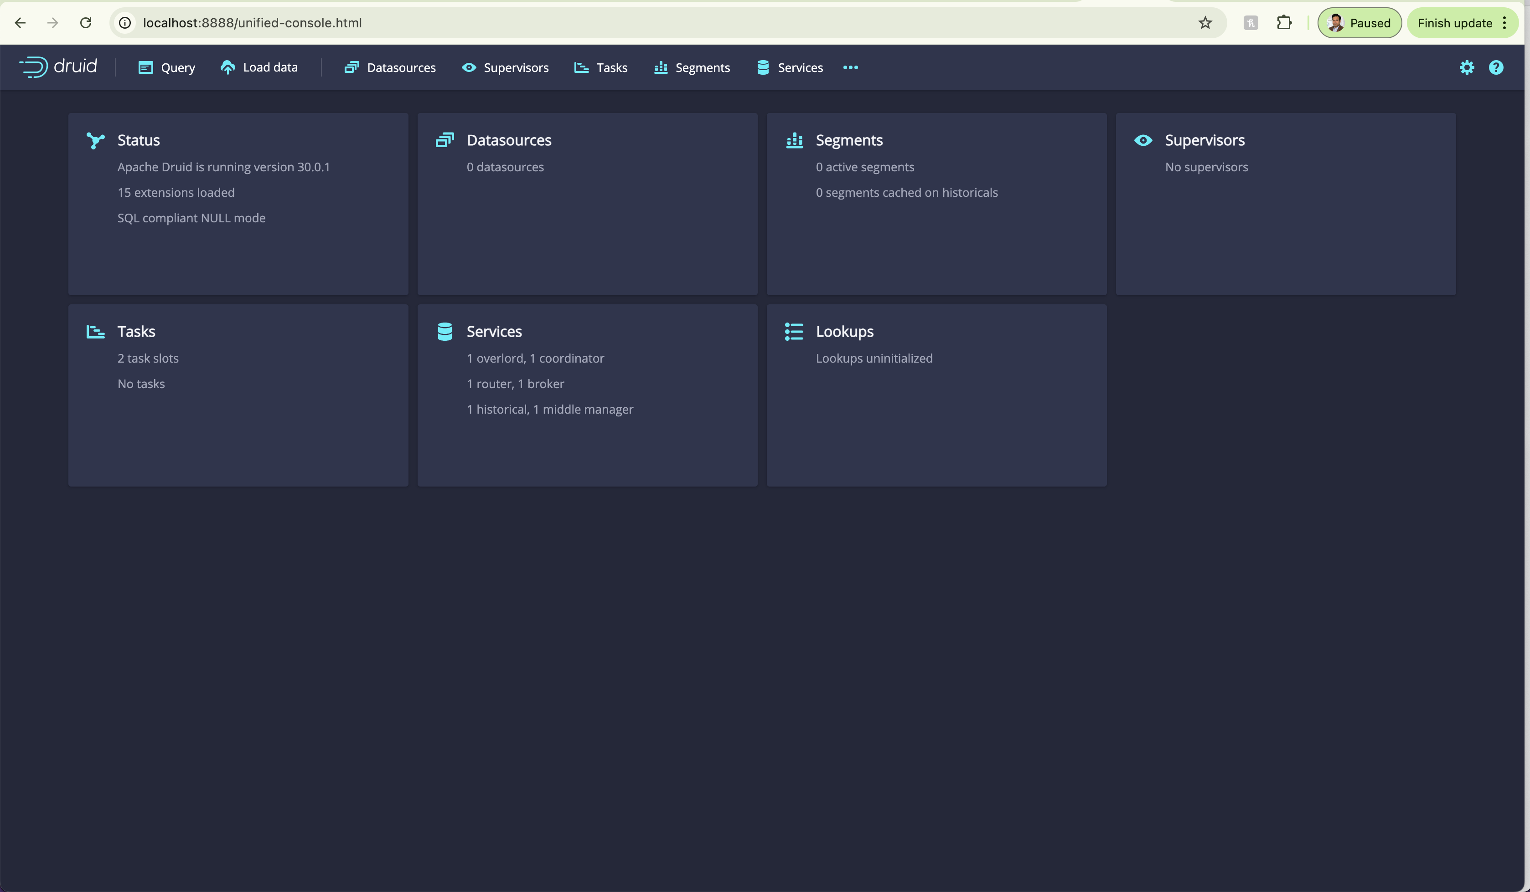
Task: Open Datasources management panel
Action: pos(401,67)
